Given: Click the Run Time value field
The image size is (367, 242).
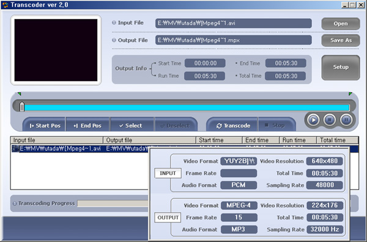Looking at the screenshot, I should click(205, 76).
